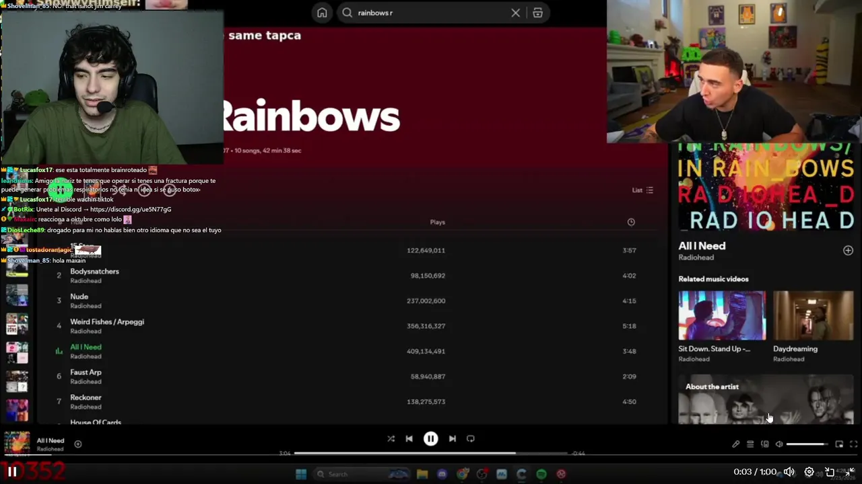
Task: Add All I Need via plus icon in side panel
Action: [848, 250]
